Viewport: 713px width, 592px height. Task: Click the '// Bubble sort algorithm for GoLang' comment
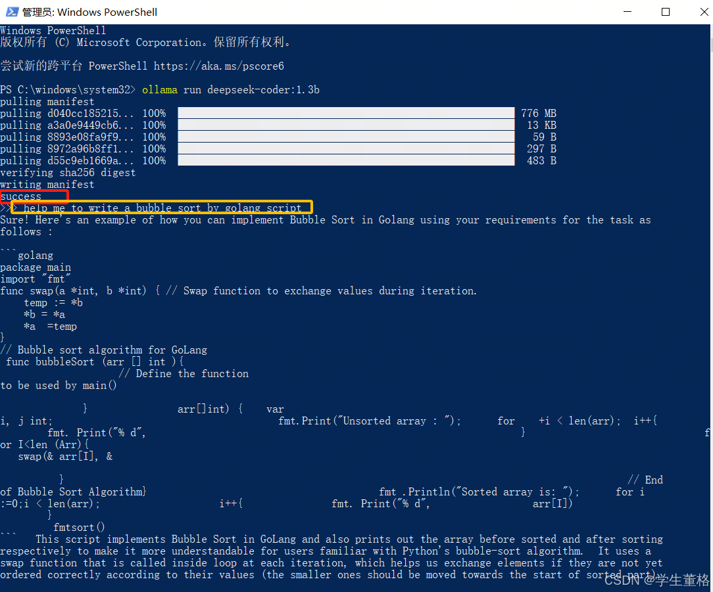(x=104, y=350)
